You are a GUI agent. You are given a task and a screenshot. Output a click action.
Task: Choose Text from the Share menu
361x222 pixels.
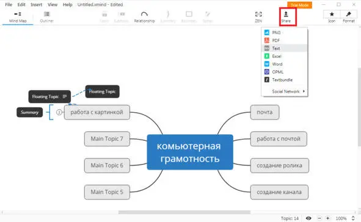point(284,48)
